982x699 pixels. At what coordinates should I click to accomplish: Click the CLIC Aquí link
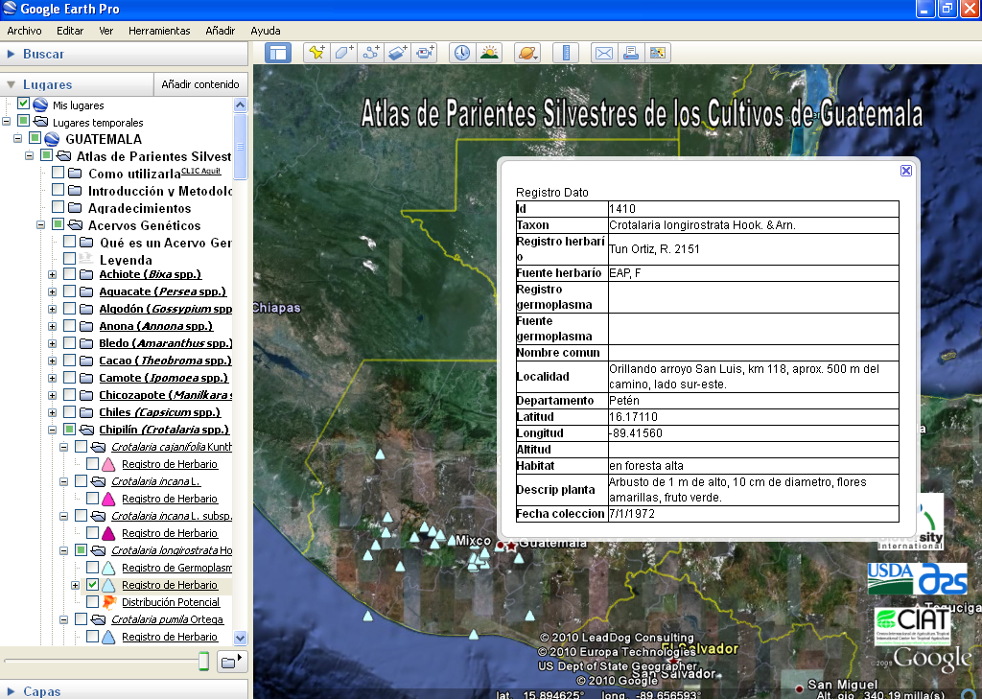201,171
